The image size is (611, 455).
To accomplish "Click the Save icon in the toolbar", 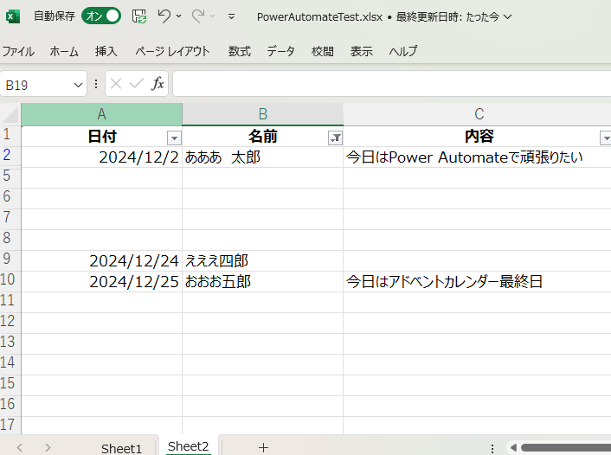I will (x=139, y=16).
